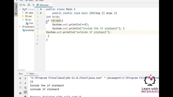Run Main class from line 1 gutter arrow
This screenshot has height=97, width=173.
pyautogui.click(x=41, y=9)
